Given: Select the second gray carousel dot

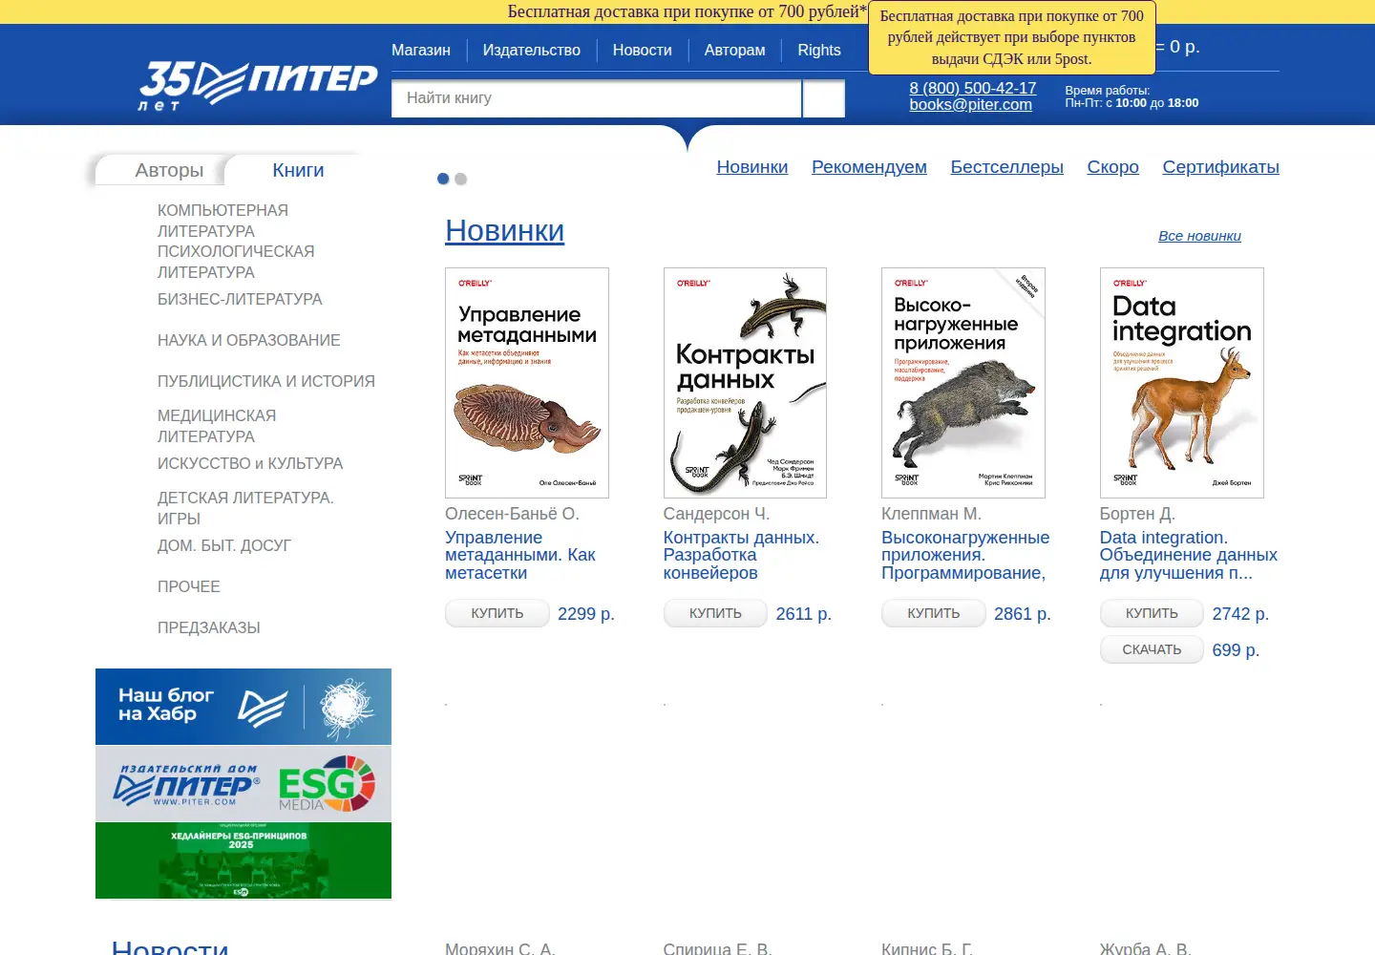Looking at the screenshot, I should point(461,179).
